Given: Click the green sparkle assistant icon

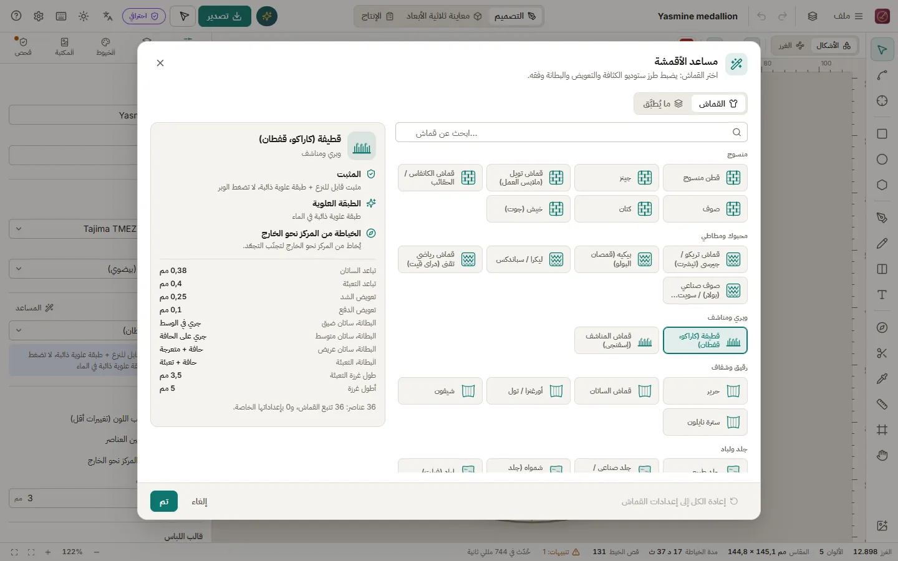Looking at the screenshot, I should pyautogui.click(x=267, y=16).
